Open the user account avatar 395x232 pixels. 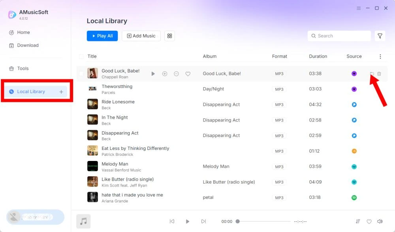click(13, 217)
